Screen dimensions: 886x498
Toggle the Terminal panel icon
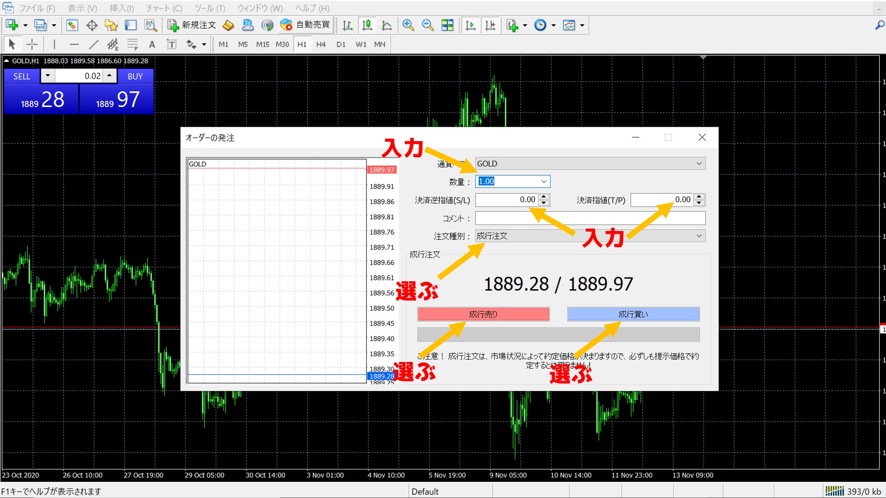click(x=131, y=25)
